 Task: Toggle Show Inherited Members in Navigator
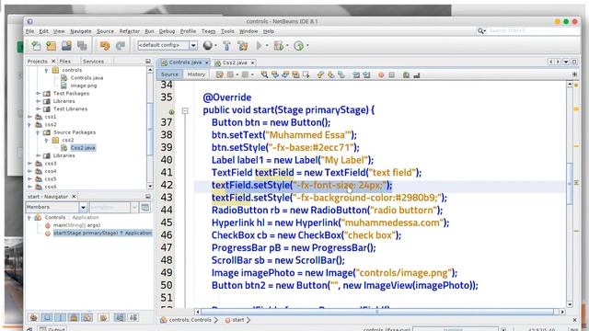click(33, 317)
